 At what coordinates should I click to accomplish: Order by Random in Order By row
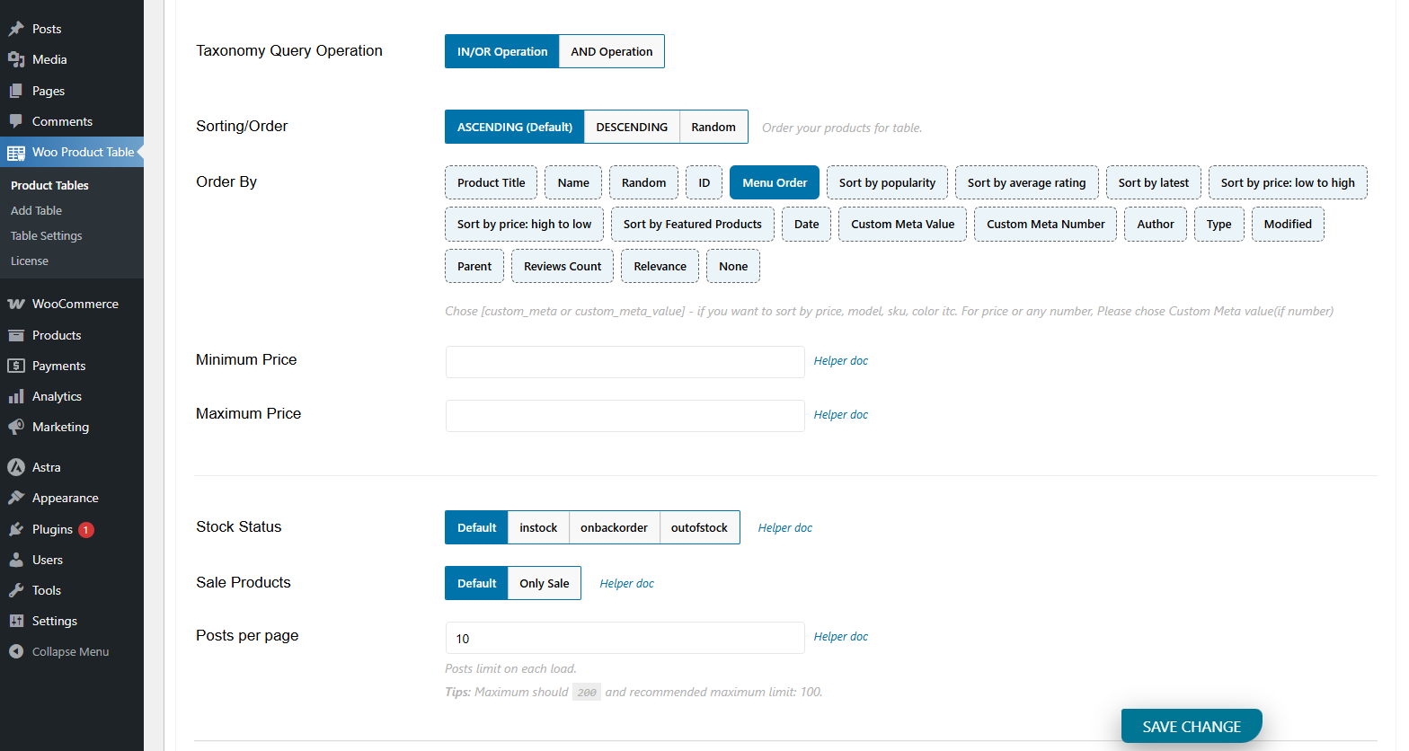pos(644,182)
